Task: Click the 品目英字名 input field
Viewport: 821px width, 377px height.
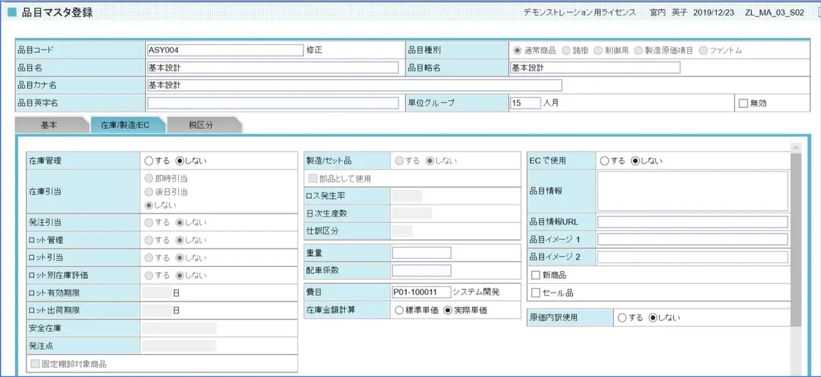Action: [x=273, y=103]
